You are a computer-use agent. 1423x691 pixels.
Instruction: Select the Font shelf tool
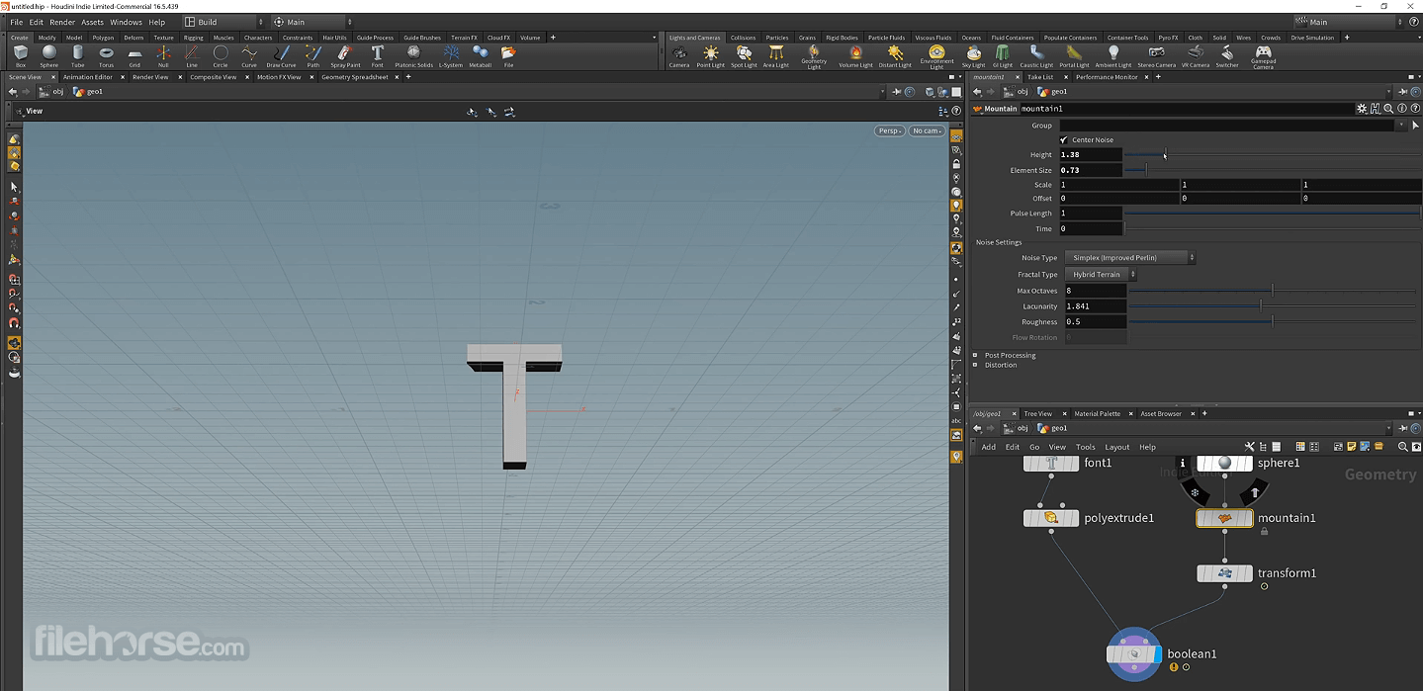pos(377,55)
